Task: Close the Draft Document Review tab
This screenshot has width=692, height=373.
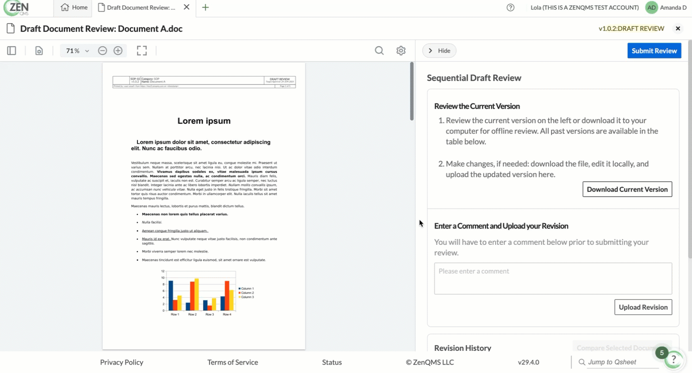Action: tap(187, 7)
